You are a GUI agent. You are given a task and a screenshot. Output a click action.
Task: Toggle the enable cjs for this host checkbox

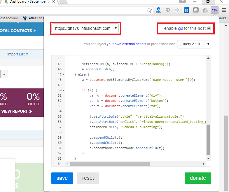click(209, 29)
